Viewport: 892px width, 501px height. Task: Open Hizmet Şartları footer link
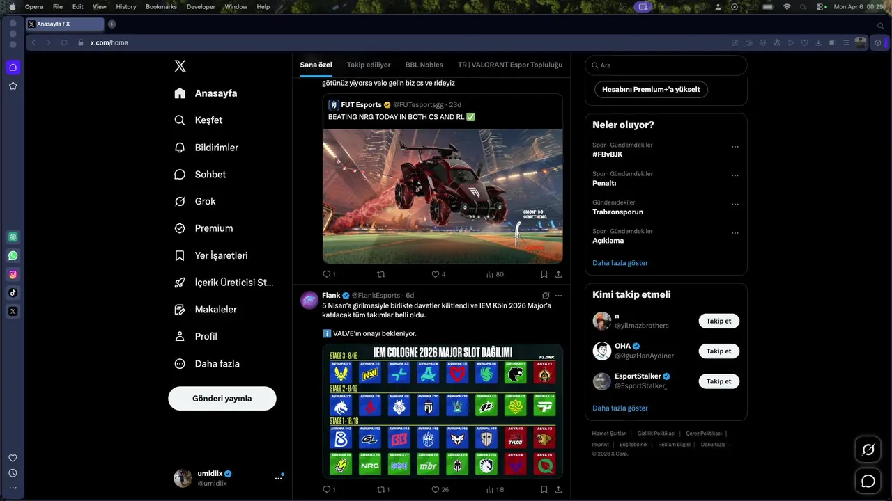(609, 434)
